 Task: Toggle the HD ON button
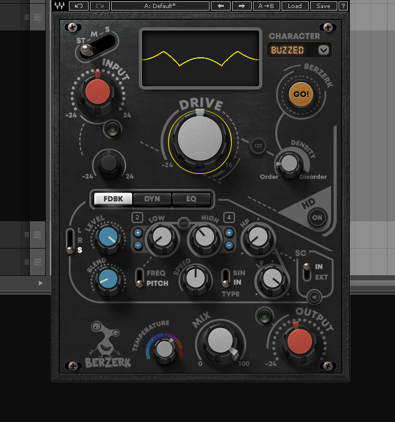coord(317,218)
